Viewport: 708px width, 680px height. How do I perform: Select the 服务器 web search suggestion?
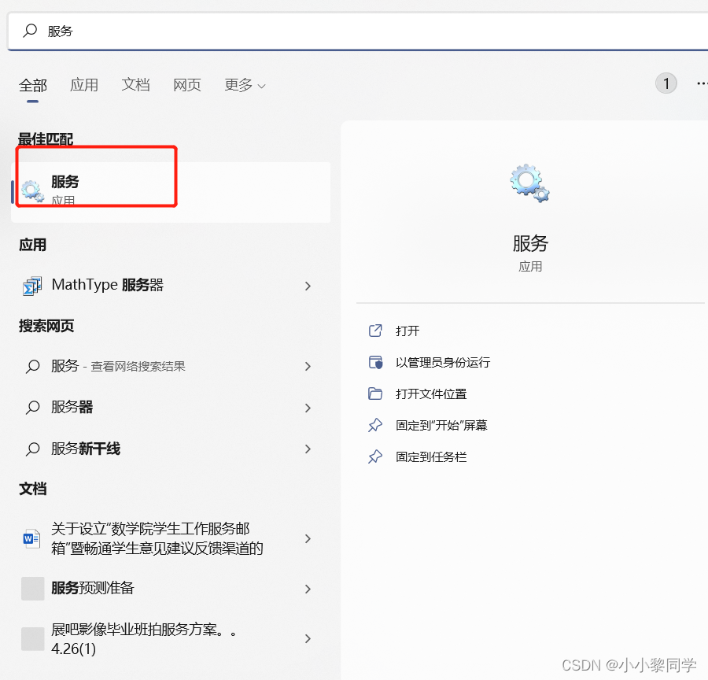coord(72,407)
